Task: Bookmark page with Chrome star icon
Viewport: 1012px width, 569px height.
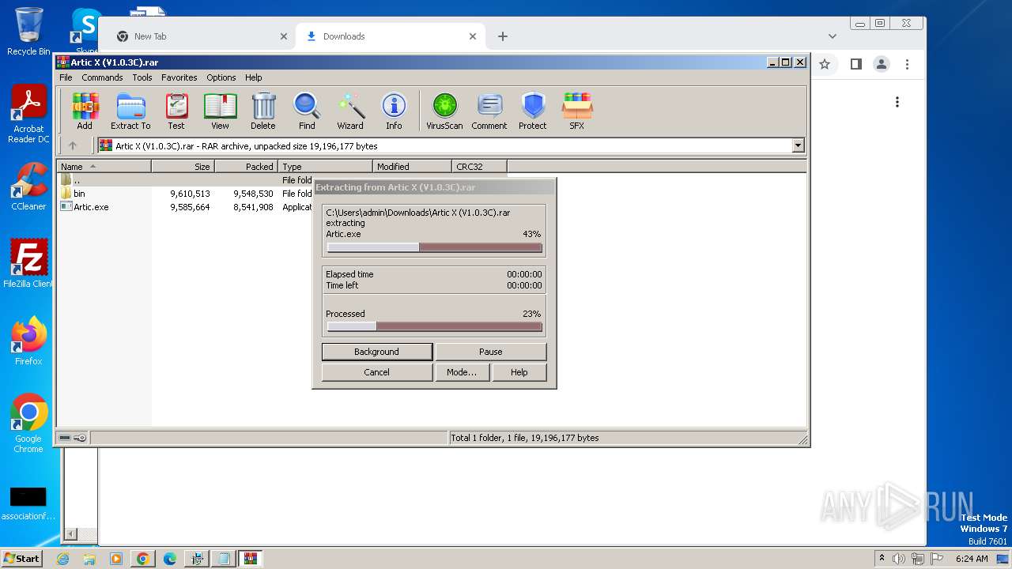Action: click(x=825, y=64)
